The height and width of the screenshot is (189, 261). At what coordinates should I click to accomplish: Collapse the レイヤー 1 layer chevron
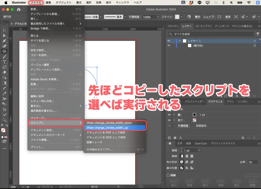180,41
